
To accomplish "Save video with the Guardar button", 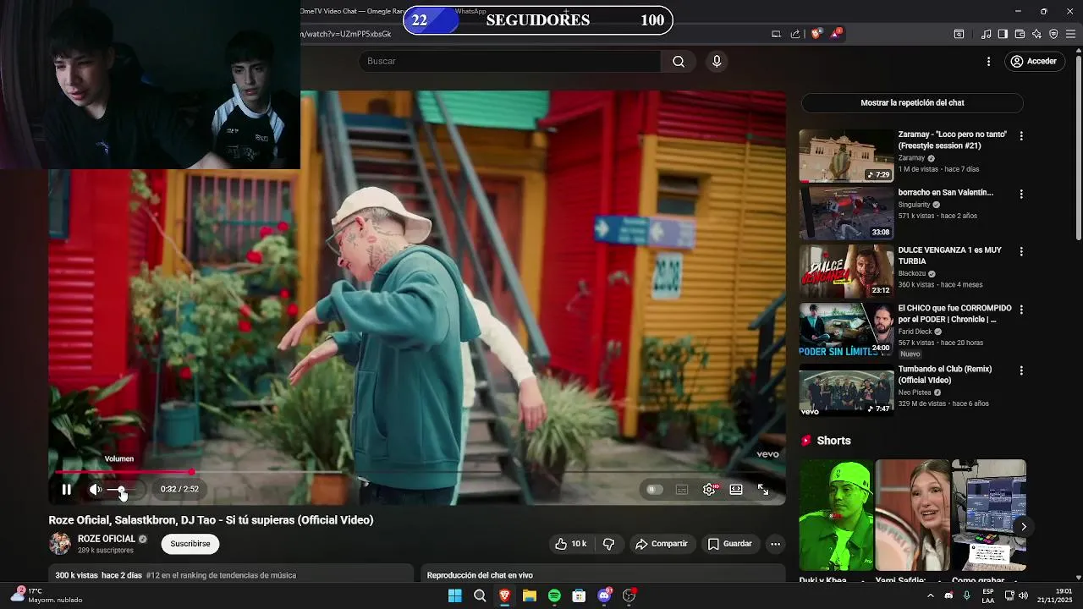I will 729,544.
